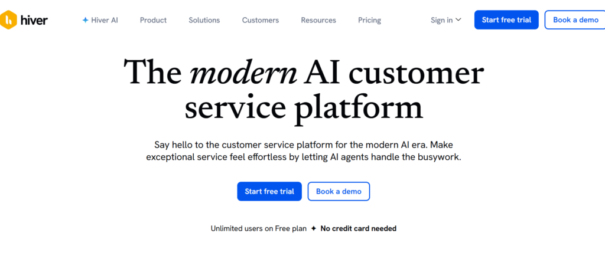Open the Resources navigation menu
Image resolution: width=605 pixels, height=269 pixels.
coord(318,20)
